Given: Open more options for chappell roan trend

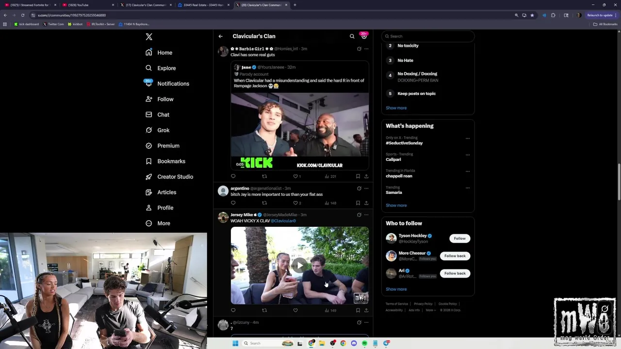Looking at the screenshot, I should (x=468, y=172).
